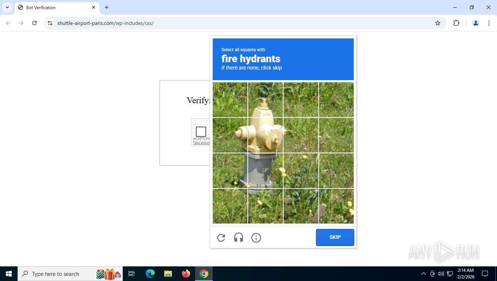This screenshot has height=281, width=497.
Task: Tick the reCAPTCHA checkbox
Action: (x=201, y=131)
